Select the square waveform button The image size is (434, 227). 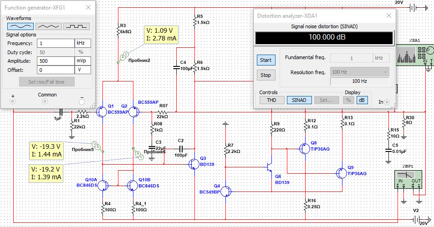click(76, 26)
